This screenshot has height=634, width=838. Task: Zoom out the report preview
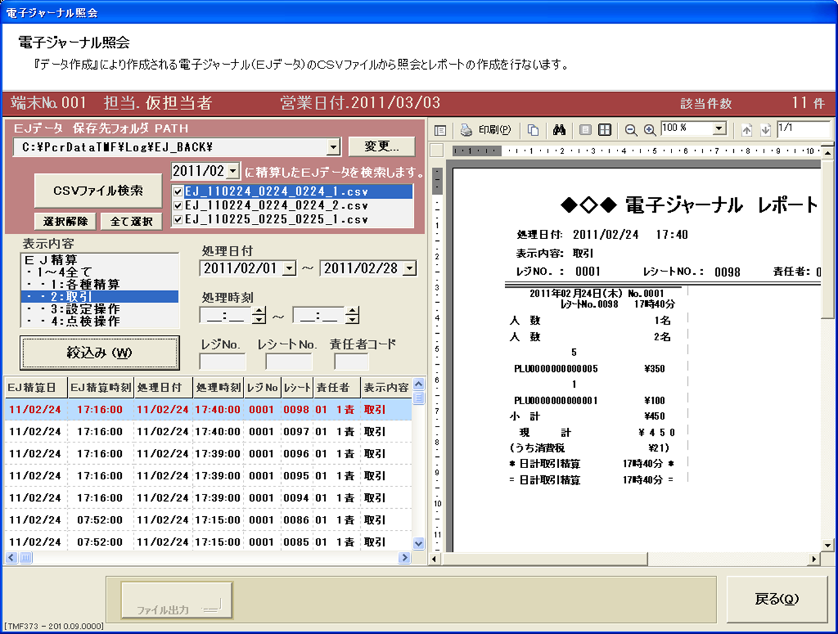[631, 130]
